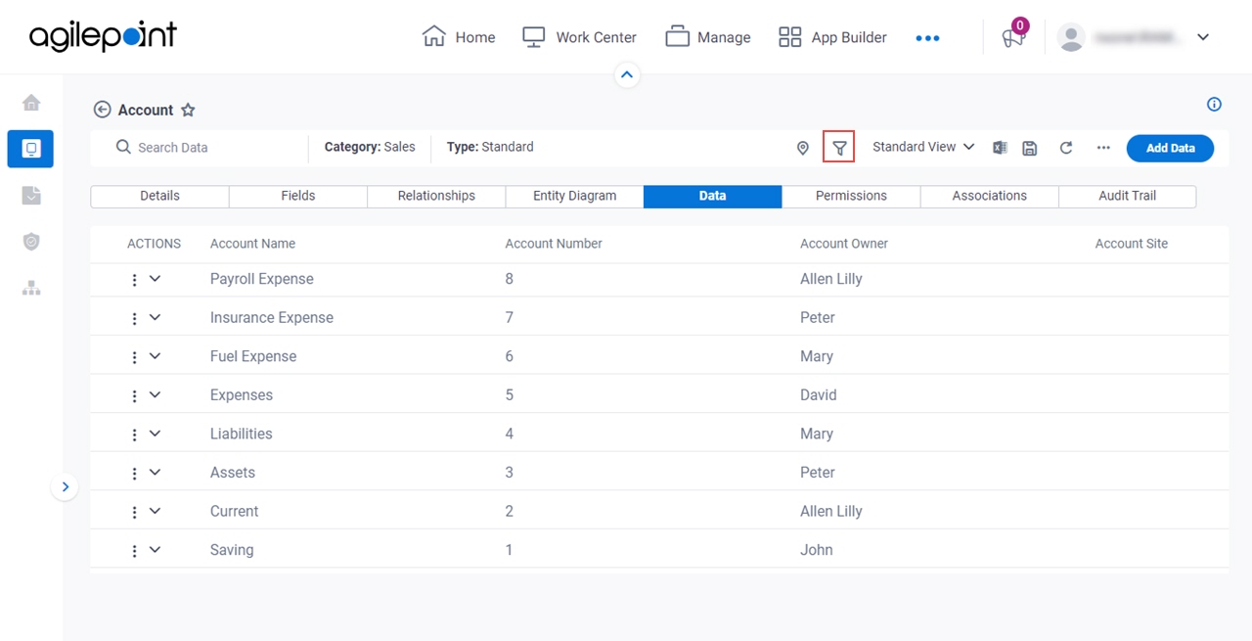Expand the Payroll Expense row chevron
Viewport: 1252px width, 641px height.
(x=155, y=279)
